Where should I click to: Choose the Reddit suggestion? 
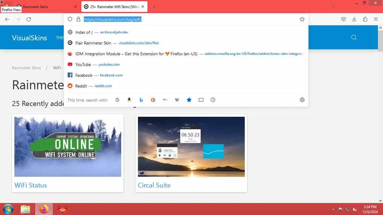coord(186,86)
